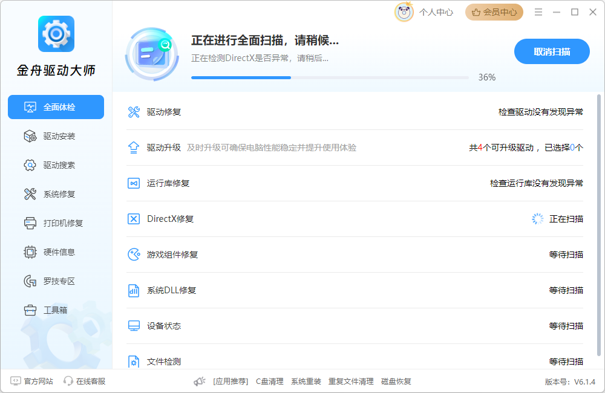605x393 pixels.
Task: View 硬件信息 via its sidebar icon
Action: (x=56, y=252)
